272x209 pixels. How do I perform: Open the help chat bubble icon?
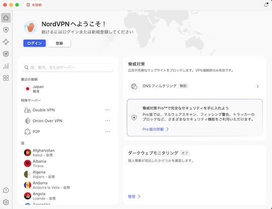pyautogui.click(x=6, y=190)
